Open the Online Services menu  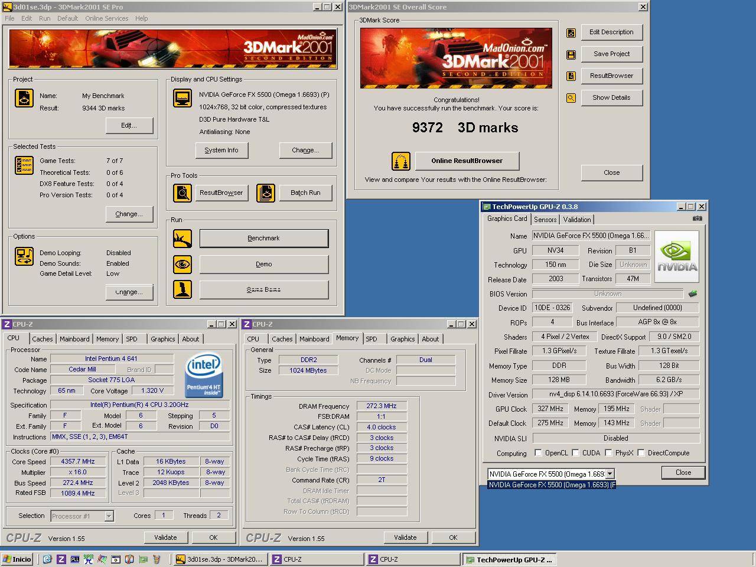click(106, 18)
